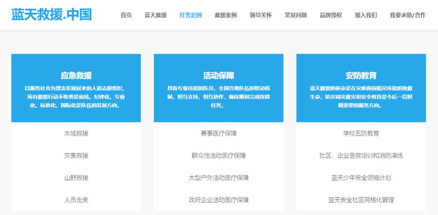Image resolution: width=438 pixels, height=215 pixels.
Task: Click the 加入我们 navigation link
Action: [x=366, y=15]
